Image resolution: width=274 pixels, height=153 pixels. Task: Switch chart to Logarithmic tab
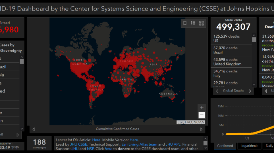pos(249,146)
